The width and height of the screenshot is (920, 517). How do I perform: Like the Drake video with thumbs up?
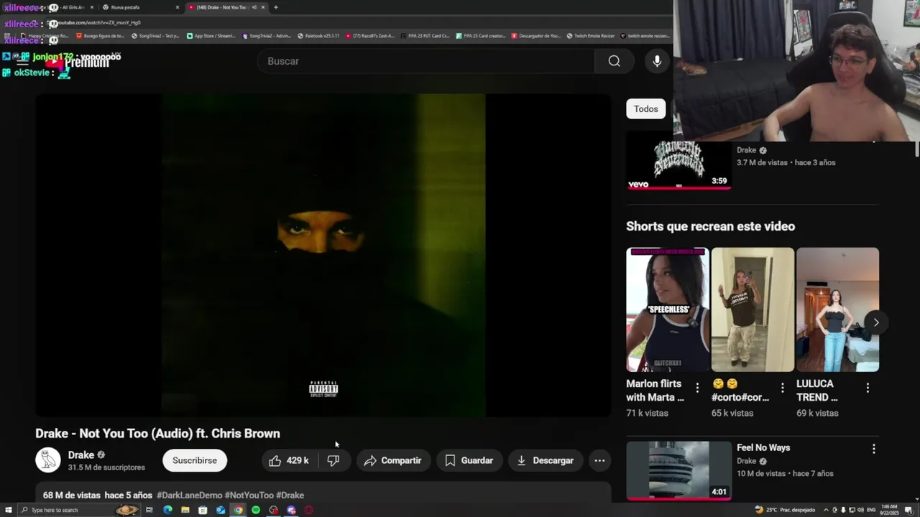(288, 460)
